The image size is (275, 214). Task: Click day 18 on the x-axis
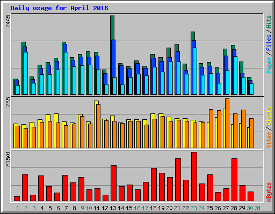click(153, 208)
